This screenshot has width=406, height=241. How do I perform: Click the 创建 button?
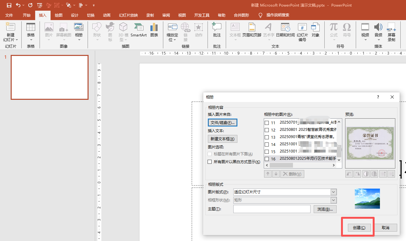[x=359, y=228]
